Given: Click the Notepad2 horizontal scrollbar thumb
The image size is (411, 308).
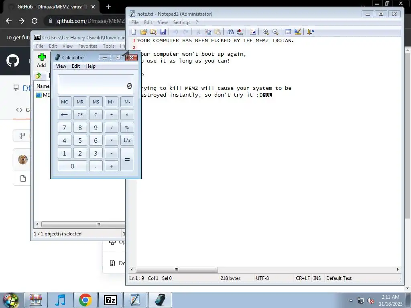Looking at the screenshot, I should 177,269.
